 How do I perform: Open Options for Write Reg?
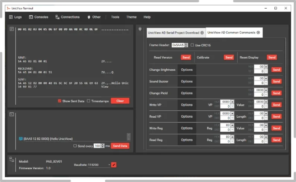187,128
